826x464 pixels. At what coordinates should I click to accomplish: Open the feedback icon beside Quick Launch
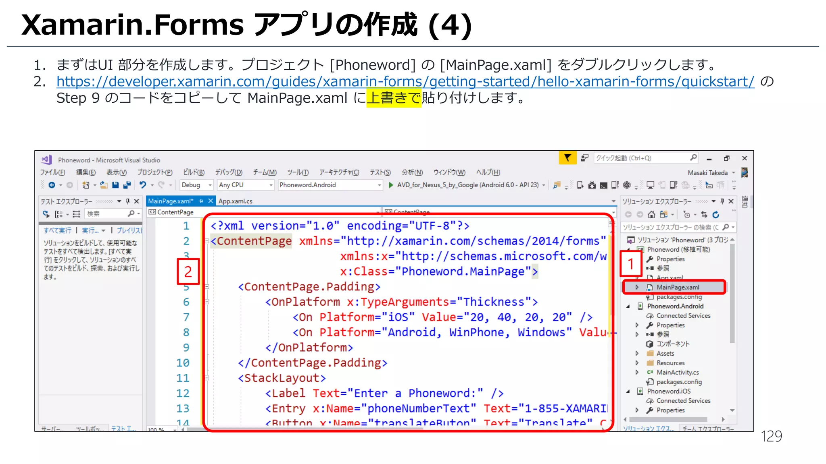pyautogui.click(x=585, y=158)
